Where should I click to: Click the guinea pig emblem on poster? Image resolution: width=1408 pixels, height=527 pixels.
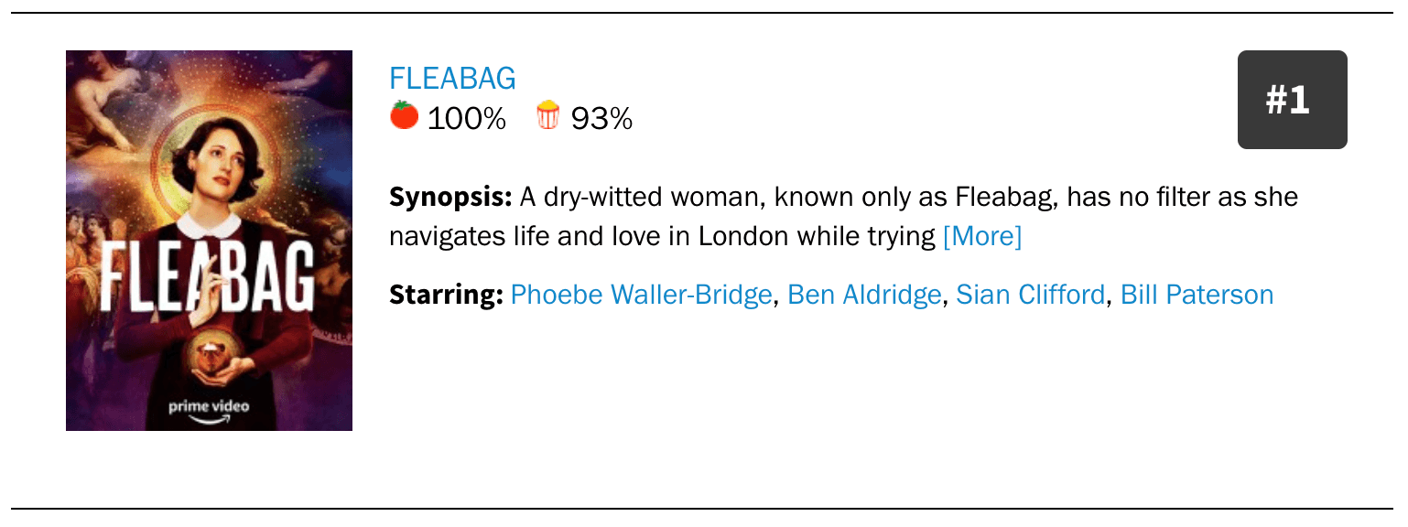tap(209, 355)
